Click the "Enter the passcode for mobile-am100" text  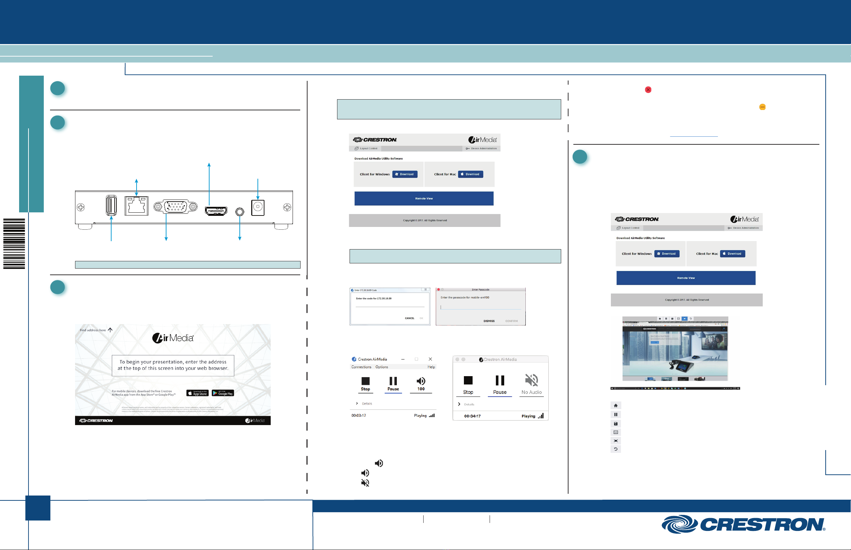pos(465,297)
